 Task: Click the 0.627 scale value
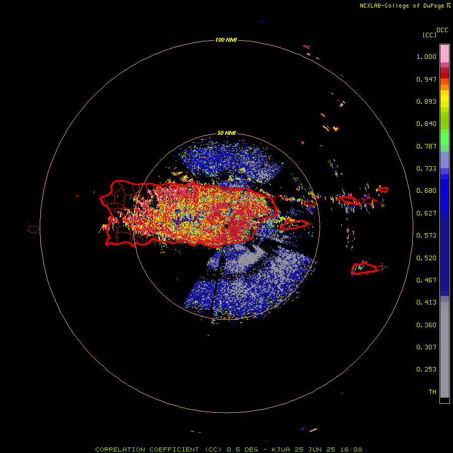point(426,213)
